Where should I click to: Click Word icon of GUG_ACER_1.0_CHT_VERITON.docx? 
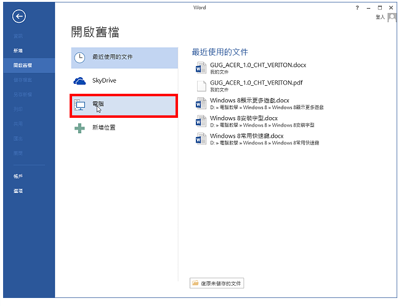[201, 68]
